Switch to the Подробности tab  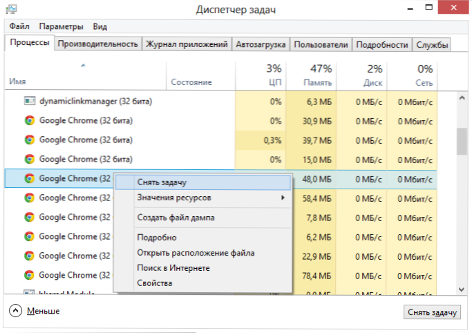382,44
